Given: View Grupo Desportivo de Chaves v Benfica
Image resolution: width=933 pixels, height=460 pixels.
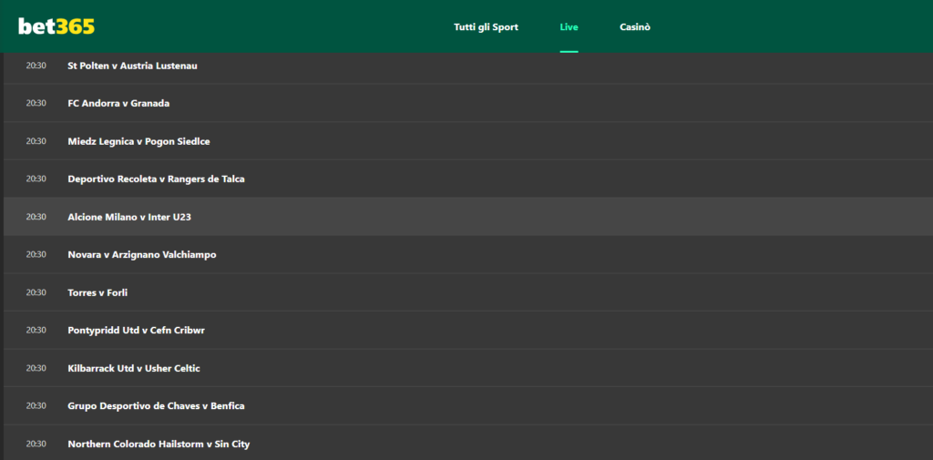Looking at the screenshot, I should pyautogui.click(x=156, y=406).
